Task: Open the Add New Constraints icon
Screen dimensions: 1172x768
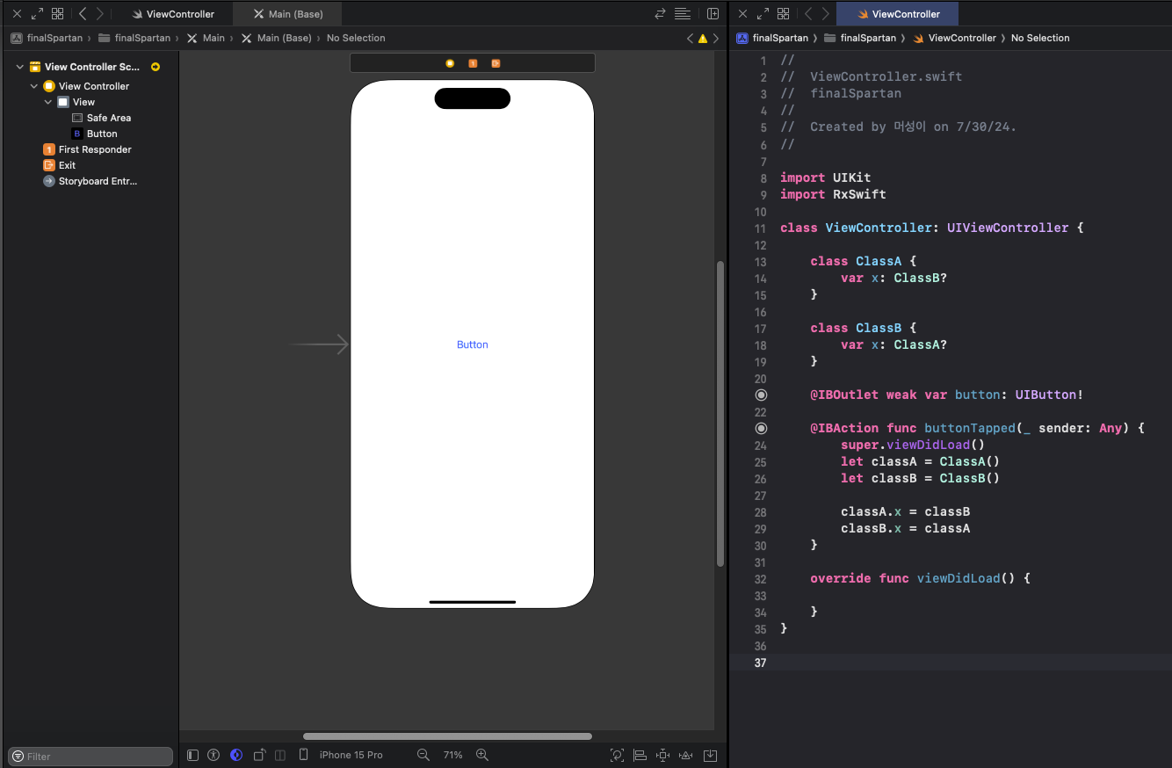Action: (x=663, y=755)
